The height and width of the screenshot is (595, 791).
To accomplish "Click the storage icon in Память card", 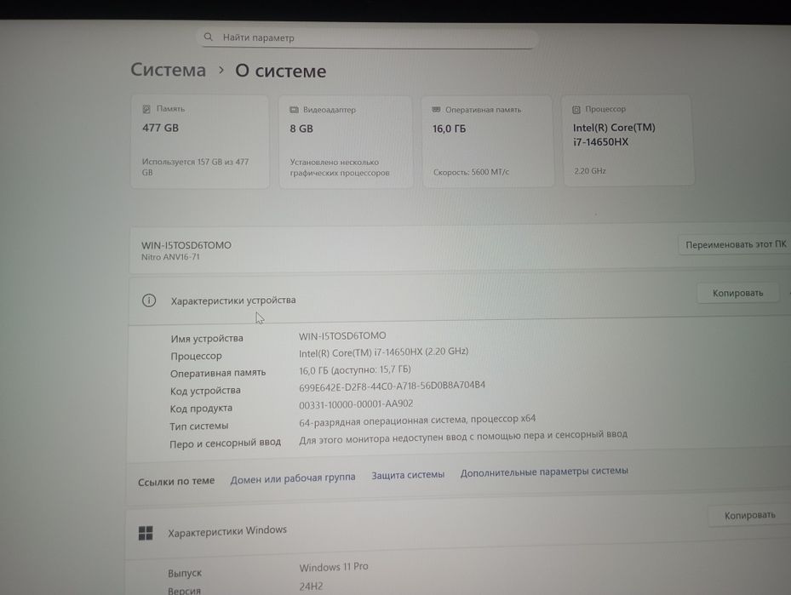I will tap(146, 109).
